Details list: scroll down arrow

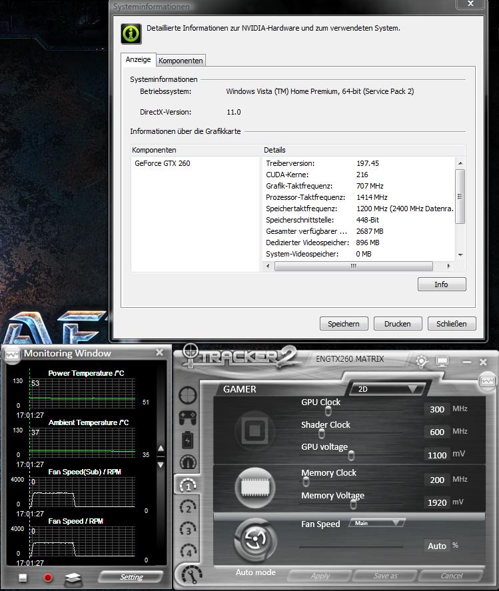[460, 255]
